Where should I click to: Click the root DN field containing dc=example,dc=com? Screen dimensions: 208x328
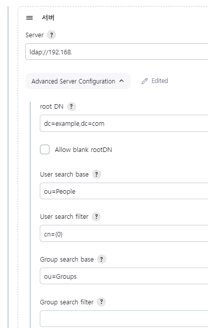pos(124,123)
